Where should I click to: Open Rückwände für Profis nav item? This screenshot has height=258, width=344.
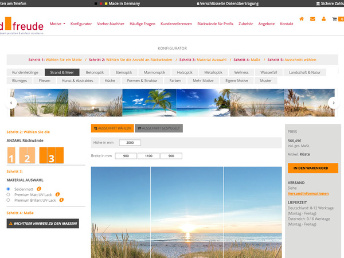pos(215,24)
